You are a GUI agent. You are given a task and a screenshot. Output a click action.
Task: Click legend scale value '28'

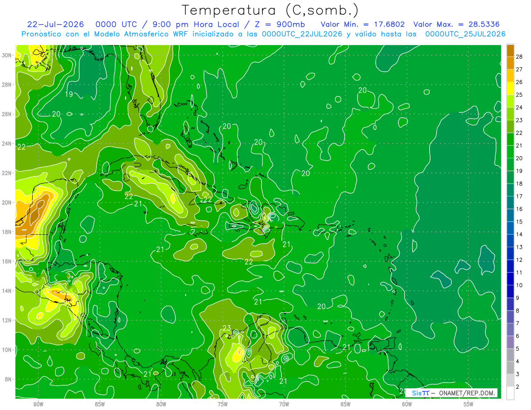(x=519, y=57)
